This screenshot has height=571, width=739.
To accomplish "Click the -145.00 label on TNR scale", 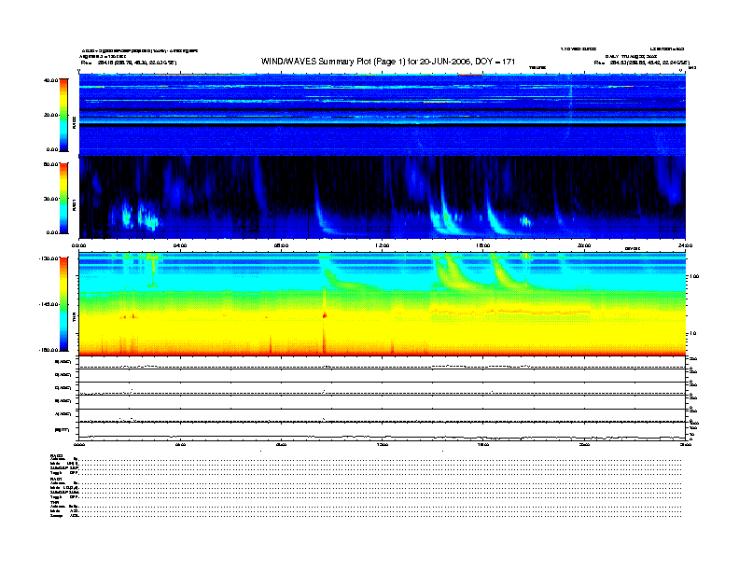I will click(49, 304).
